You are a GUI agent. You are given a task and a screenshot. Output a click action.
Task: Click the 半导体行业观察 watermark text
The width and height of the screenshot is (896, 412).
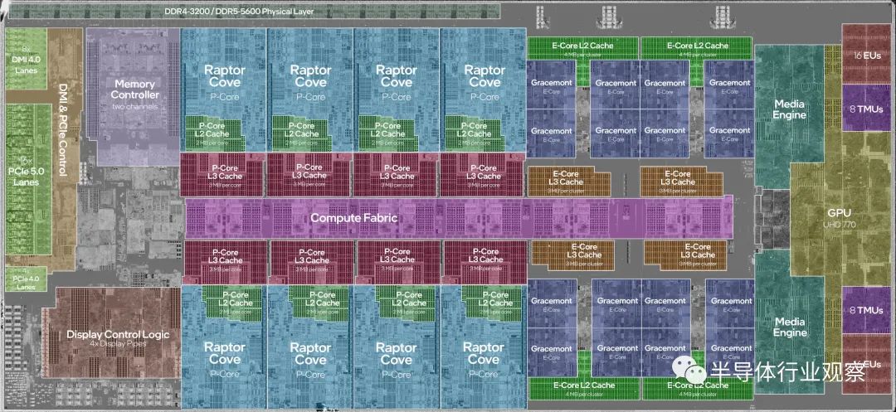(x=787, y=371)
